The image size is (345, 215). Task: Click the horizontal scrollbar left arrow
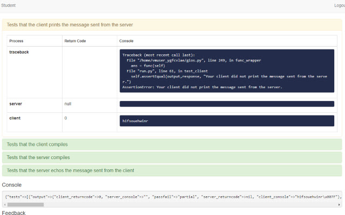(4, 205)
